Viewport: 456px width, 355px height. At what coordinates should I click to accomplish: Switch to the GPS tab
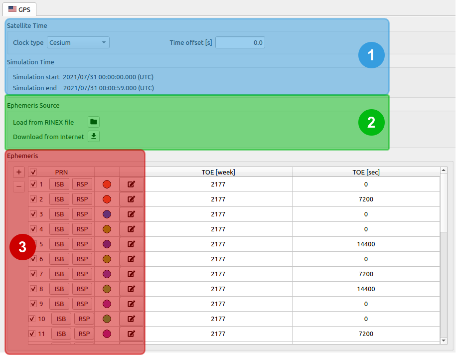(20, 8)
